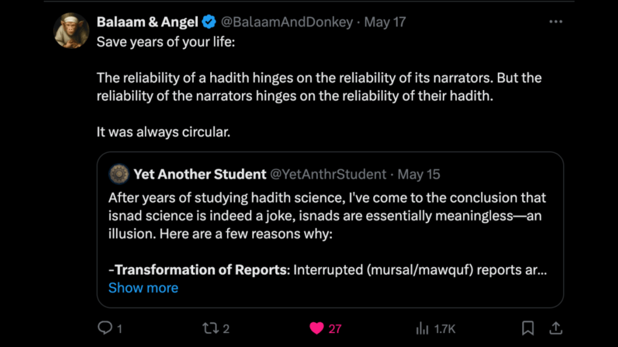Click the reply count next to the reply icon
This screenshot has width=618, height=347.
tap(120, 328)
